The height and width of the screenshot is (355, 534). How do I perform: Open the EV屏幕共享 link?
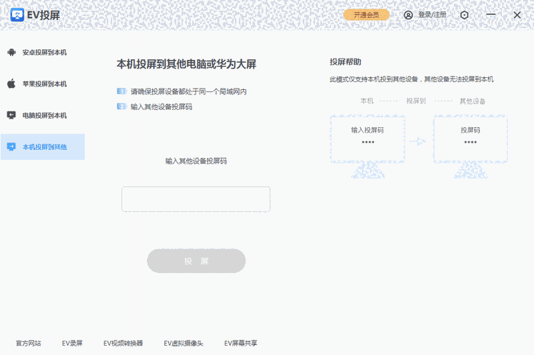[241, 343]
